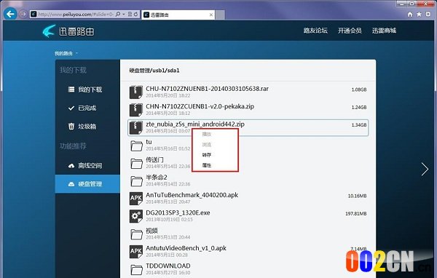Click the DG2013SP3_1320E.exe gear icon

136,216
